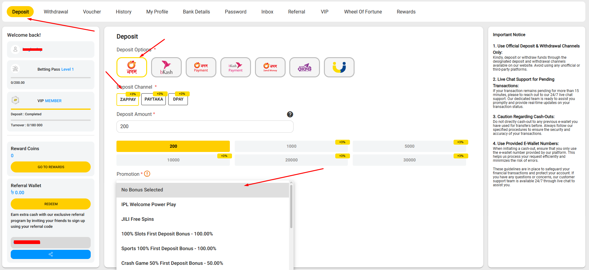Click the 'Turnover : 0/180 000' text
The image size is (589, 270).
[x=27, y=125]
